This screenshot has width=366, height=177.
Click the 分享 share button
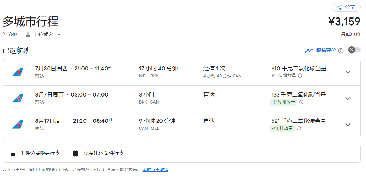coord(346,7)
